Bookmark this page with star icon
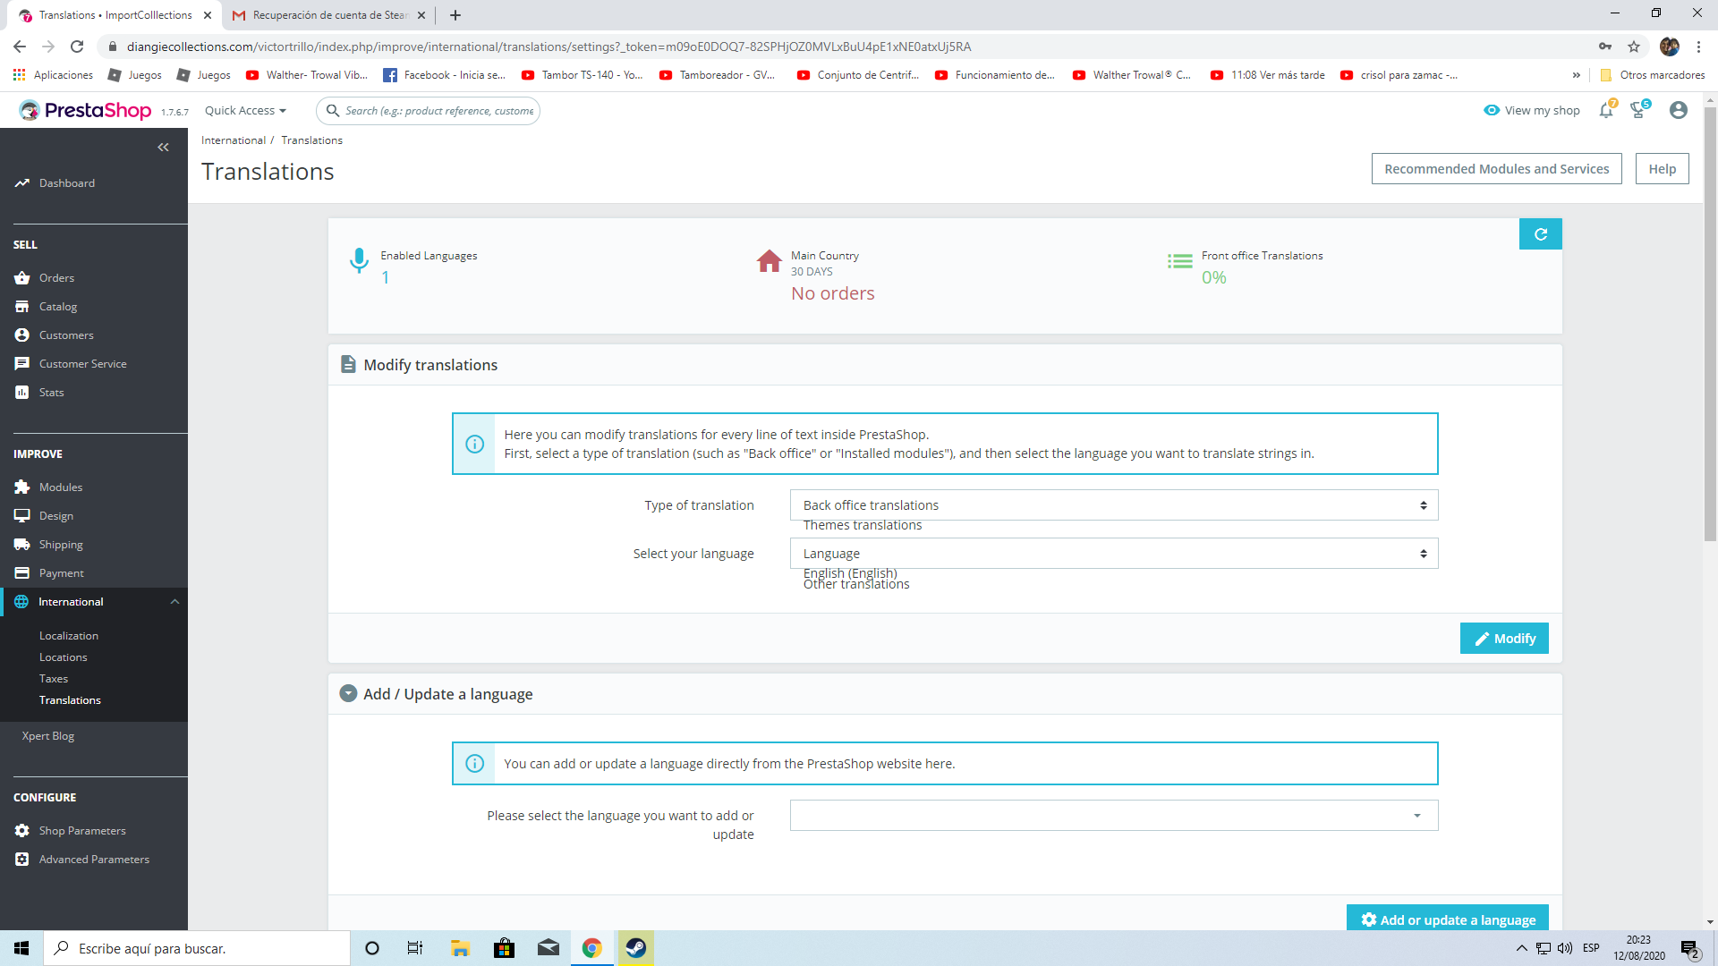1718x966 pixels. [x=1634, y=47]
